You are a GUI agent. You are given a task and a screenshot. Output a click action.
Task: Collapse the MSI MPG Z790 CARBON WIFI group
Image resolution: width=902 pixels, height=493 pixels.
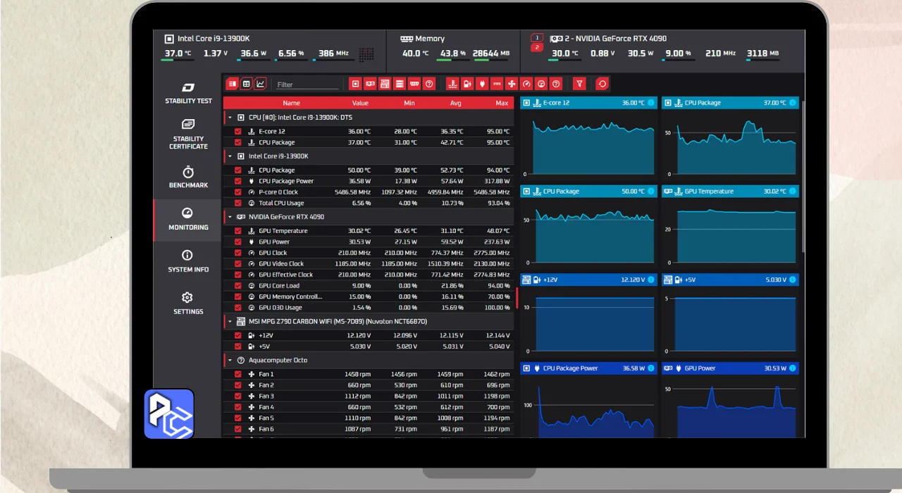pyautogui.click(x=230, y=321)
